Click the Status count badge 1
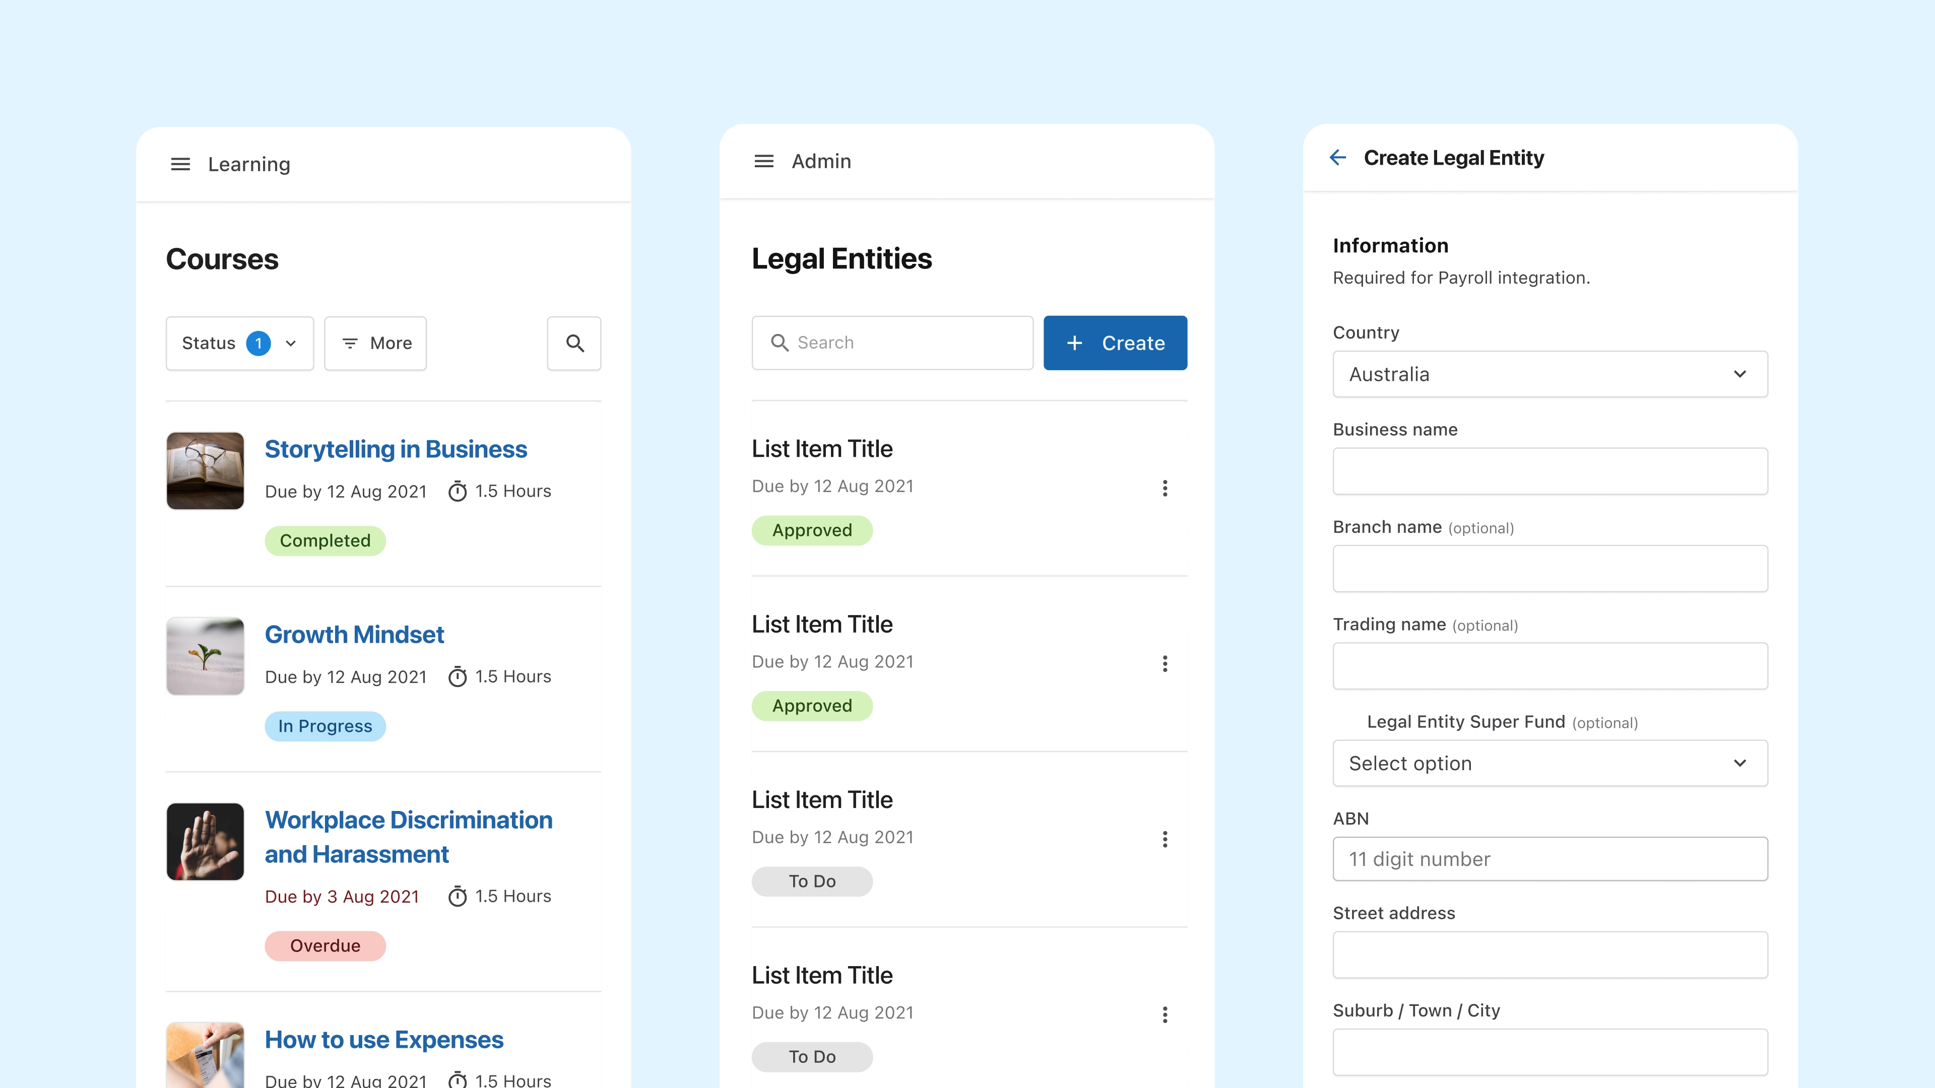Image resolution: width=1935 pixels, height=1088 pixels. [x=259, y=343]
